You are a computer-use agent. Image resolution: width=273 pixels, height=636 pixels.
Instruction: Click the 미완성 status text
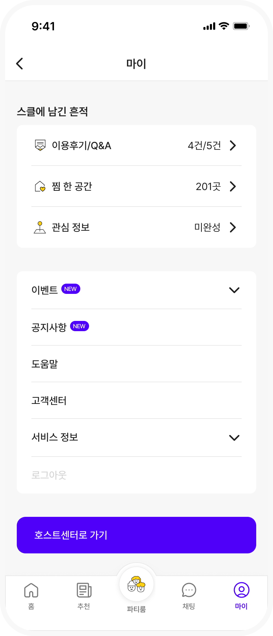[x=207, y=227]
